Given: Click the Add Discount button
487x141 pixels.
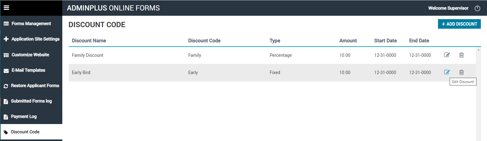Looking at the screenshot, I should tap(459, 24).
